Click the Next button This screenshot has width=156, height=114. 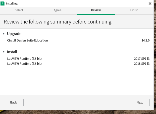pos(140,102)
